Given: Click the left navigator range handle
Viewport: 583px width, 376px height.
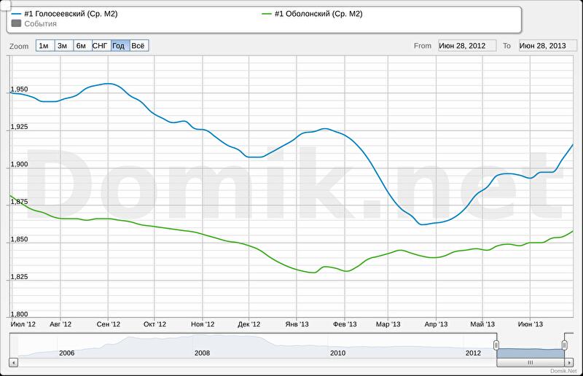Looking at the screenshot, I should pos(496,345).
